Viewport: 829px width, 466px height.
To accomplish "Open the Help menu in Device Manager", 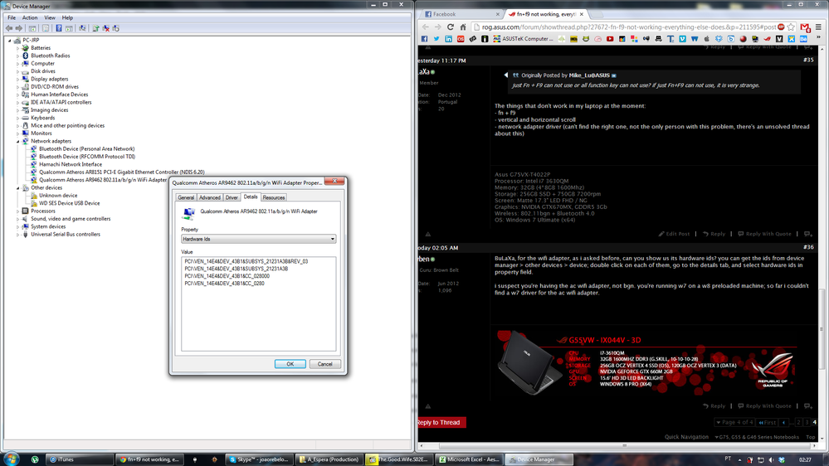I will pos(68,17).
